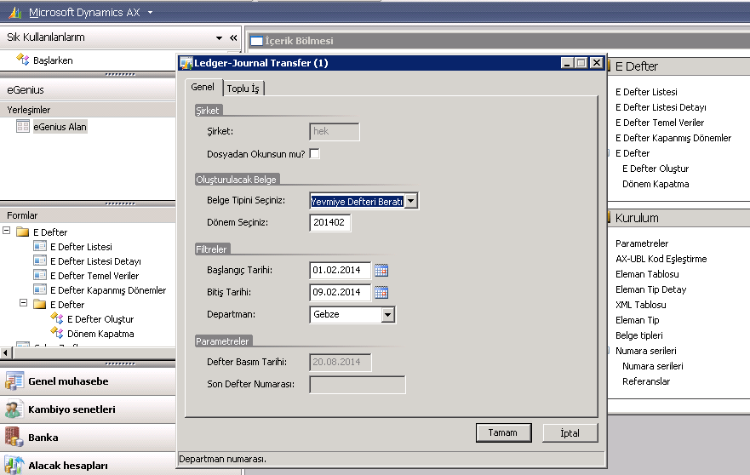Open the Parametreler link under Kurulum
This screenshot has width=750, height=475.
coord(642,243)
